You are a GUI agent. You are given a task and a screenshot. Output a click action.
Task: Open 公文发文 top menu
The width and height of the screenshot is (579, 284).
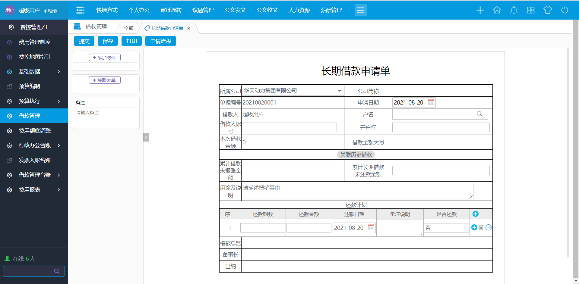tap(235, 10)
